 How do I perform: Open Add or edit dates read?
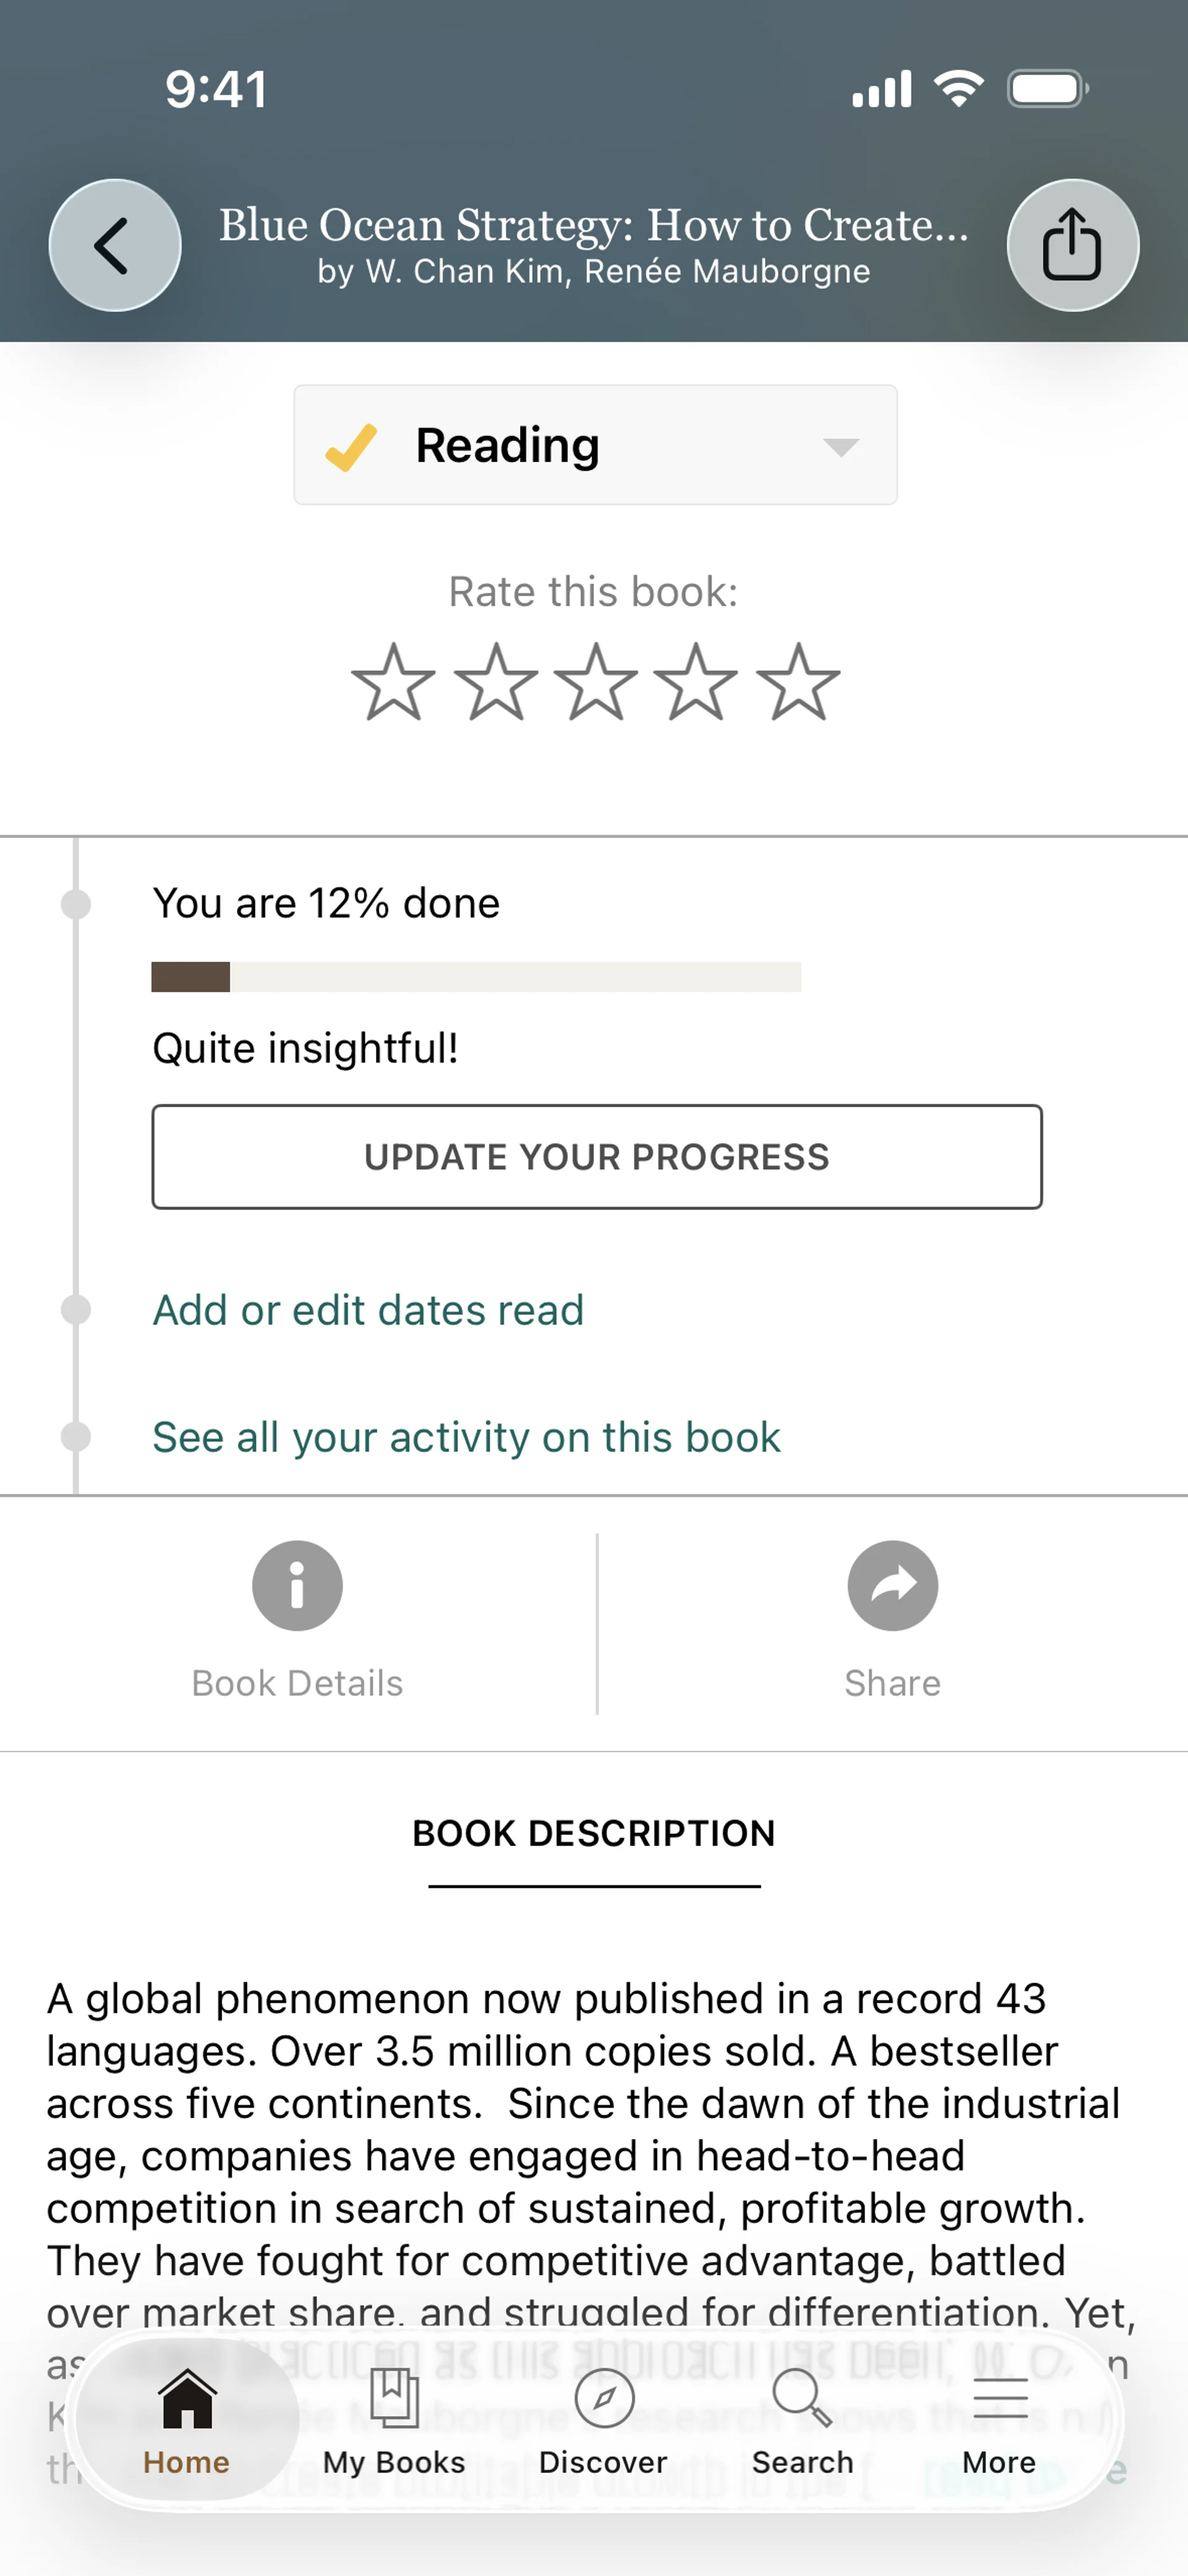368,1310
